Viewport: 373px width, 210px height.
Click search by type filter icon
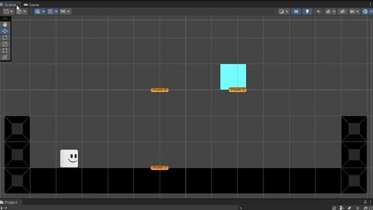(334, 208)
